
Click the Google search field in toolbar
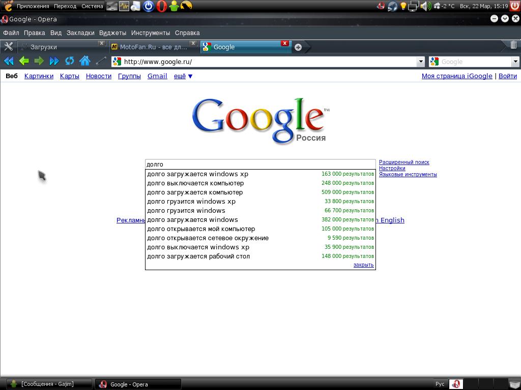pyautogui.click(x=471, y=61)
